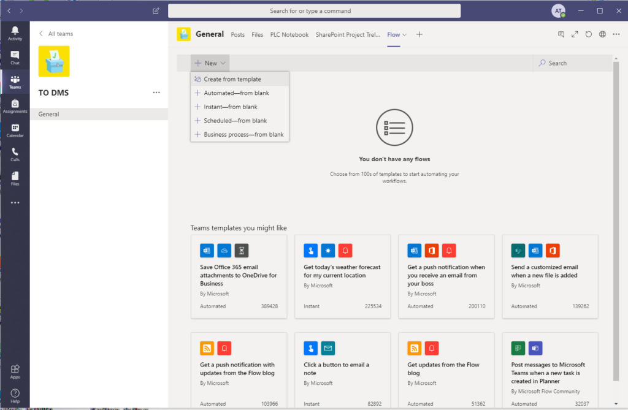Screen dimensions: 628x410
Task: Open the Flow tab in a browser
Action: click(x=602, y=34)
